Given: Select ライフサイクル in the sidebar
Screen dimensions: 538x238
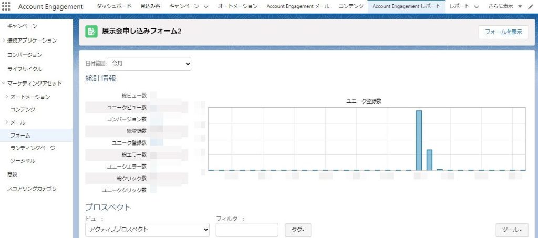Looking at the screenshot, I should pos(25,69).
